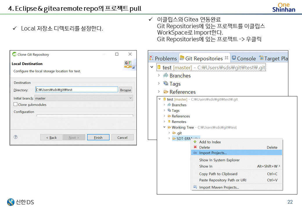
Task: Choose Paste Repository Path or URI
Action: coord(236,180)
